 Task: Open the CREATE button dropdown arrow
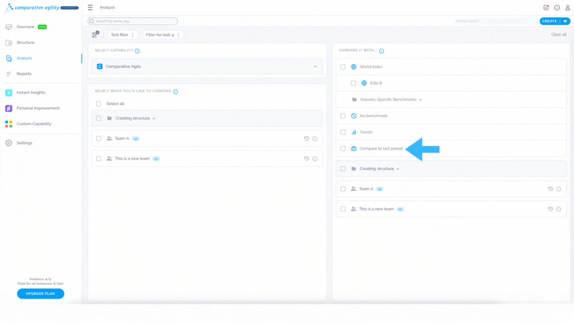tap(565, 21)
